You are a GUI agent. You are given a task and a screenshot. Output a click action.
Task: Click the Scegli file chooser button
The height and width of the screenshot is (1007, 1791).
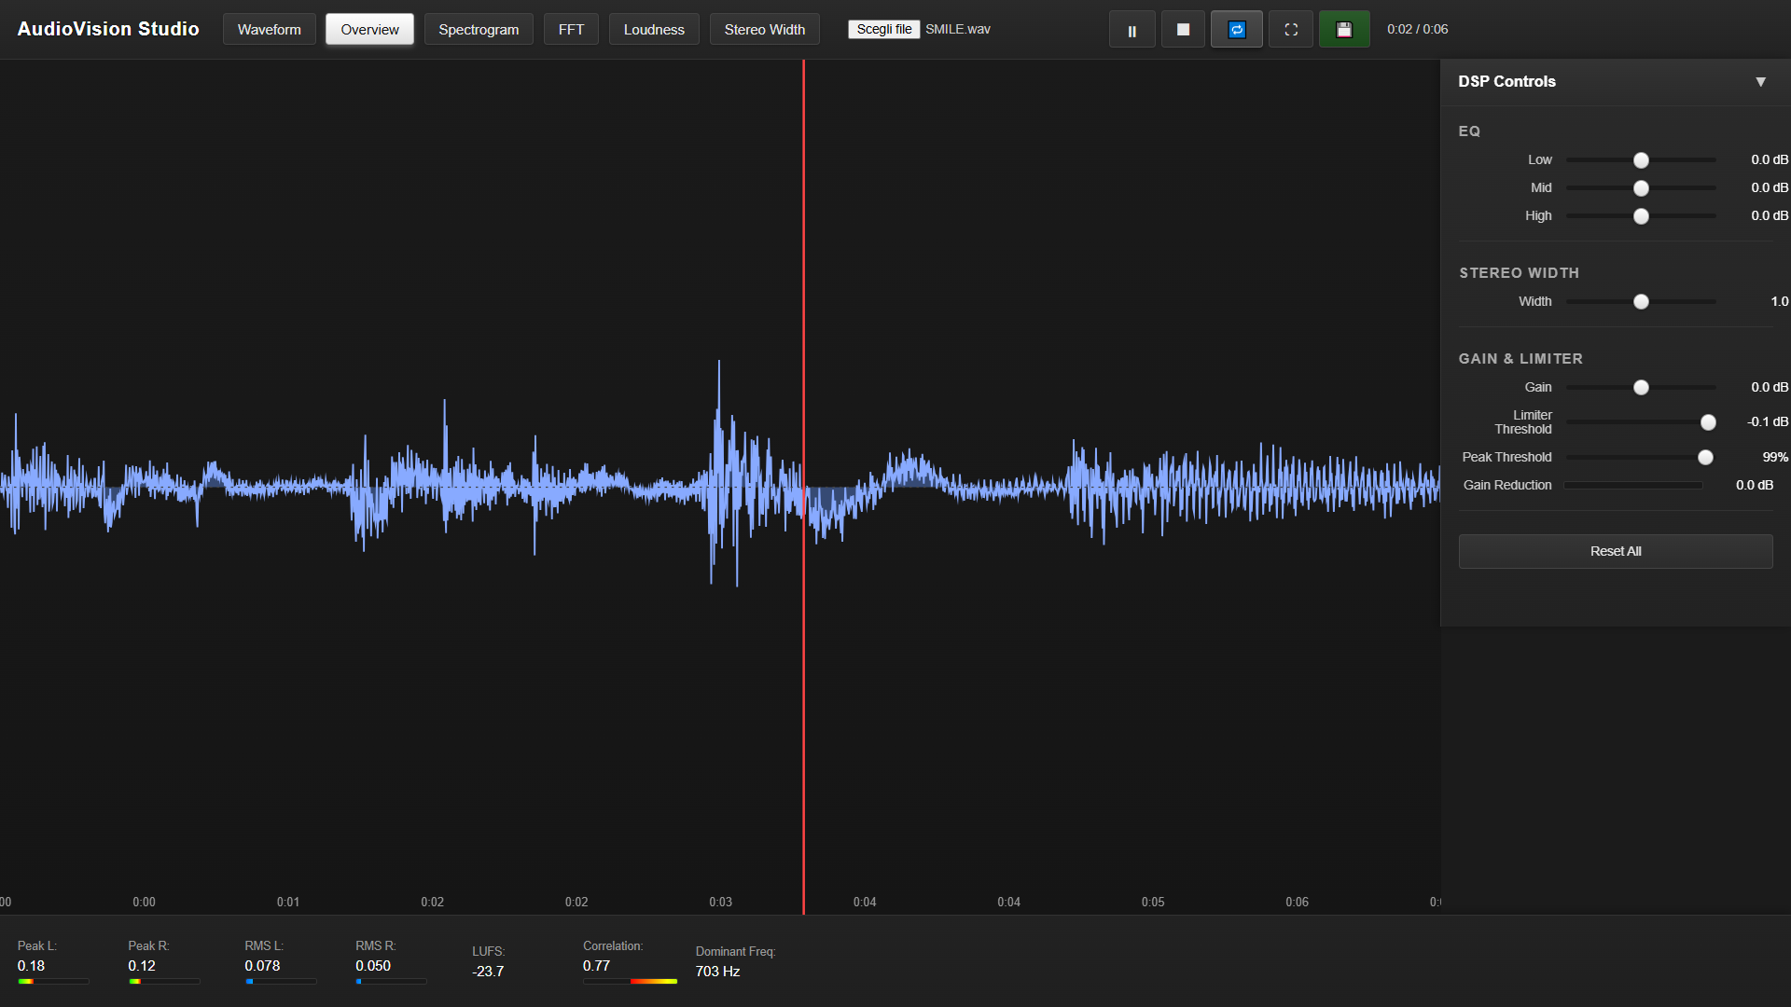[883, 29]
